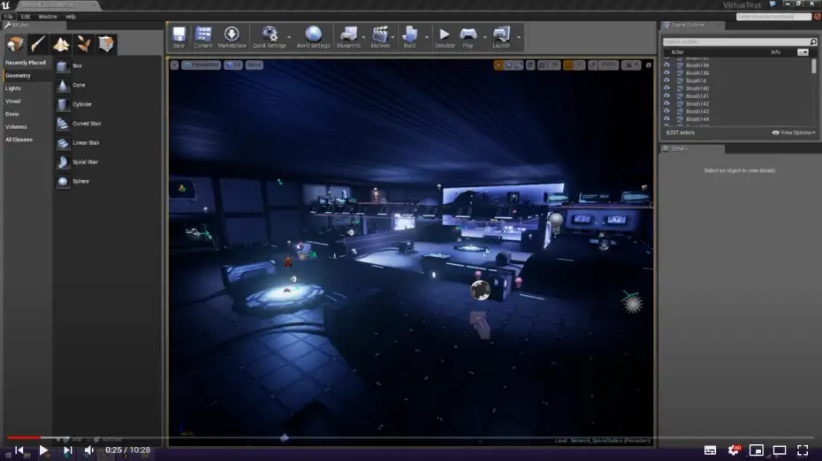Open World Settings globe icon
Screen dimensions: 822x461
pos(313,37)
